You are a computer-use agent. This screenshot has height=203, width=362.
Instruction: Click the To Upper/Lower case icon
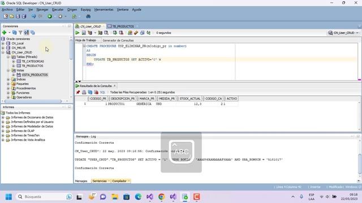pos(148,33)
